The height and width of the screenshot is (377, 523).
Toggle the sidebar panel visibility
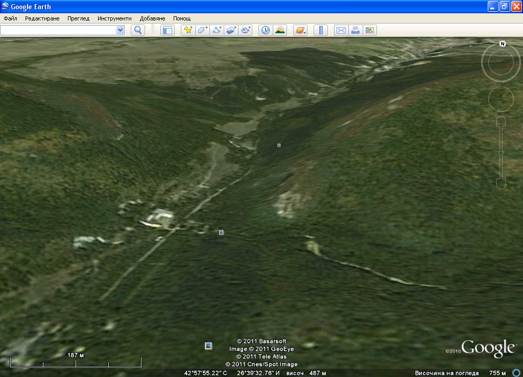168,30
